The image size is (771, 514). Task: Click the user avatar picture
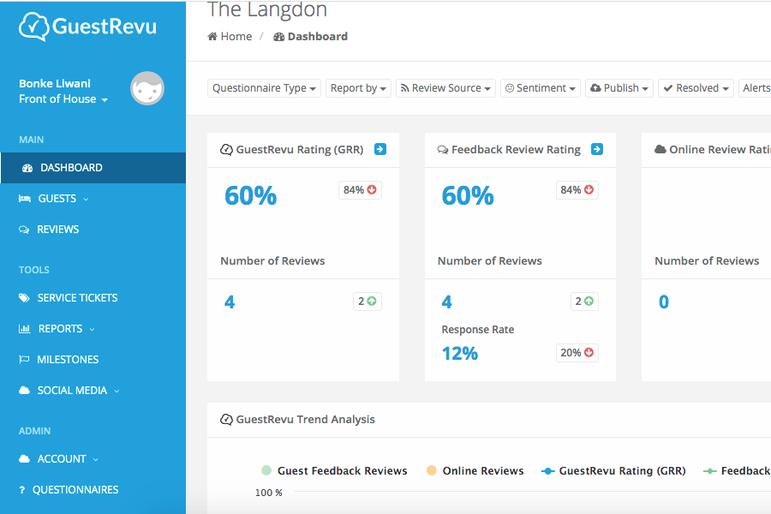click(147, 88)
